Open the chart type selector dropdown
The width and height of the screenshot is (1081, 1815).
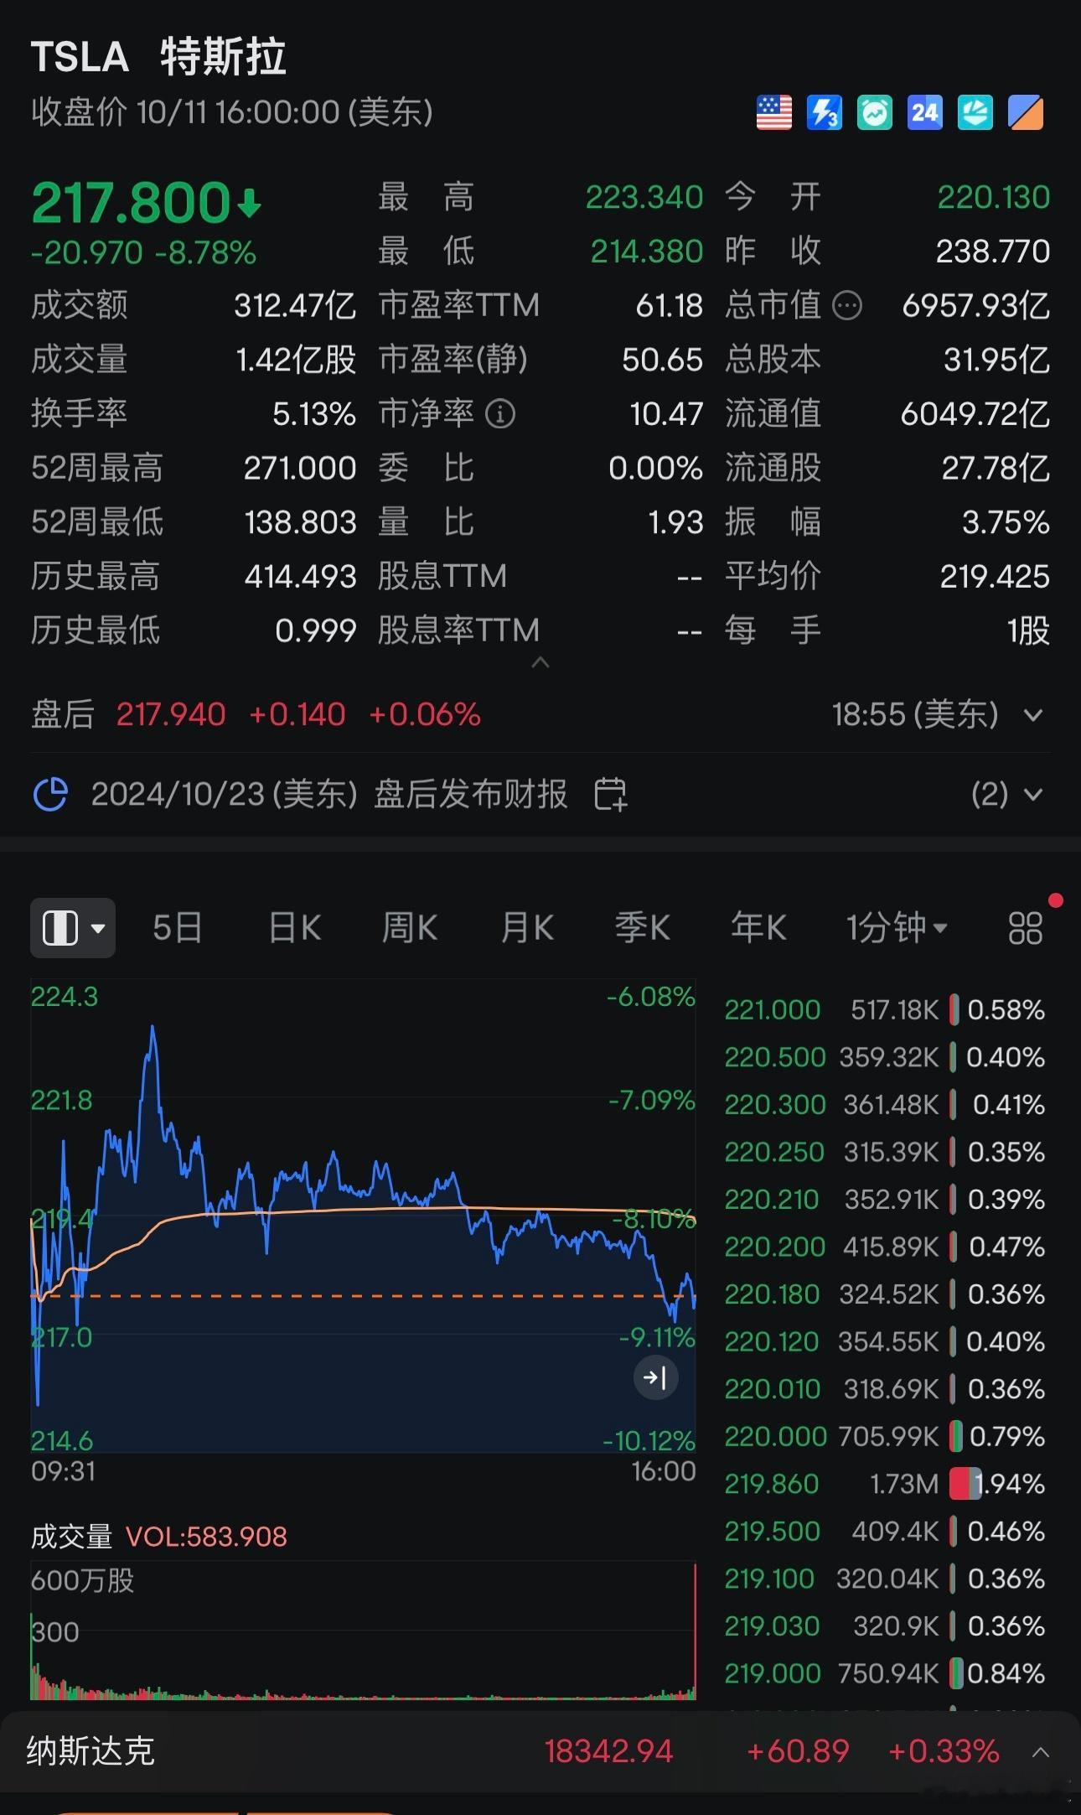73,928
